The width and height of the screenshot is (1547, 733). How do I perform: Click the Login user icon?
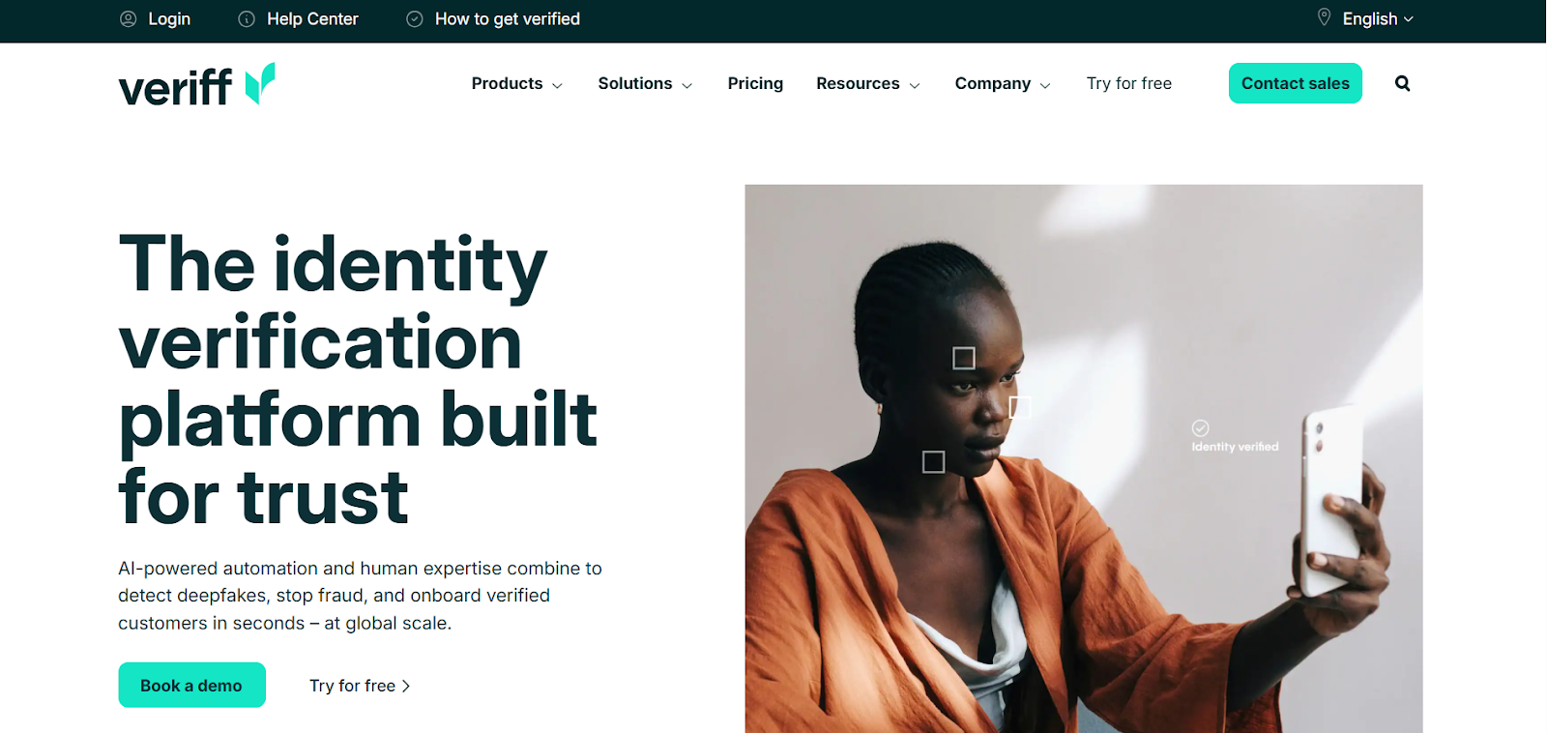point(128,19)
